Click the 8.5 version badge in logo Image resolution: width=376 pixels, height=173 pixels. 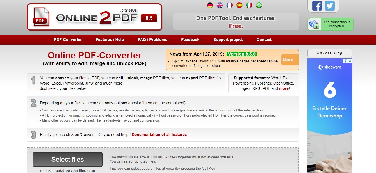coord(149,18)
